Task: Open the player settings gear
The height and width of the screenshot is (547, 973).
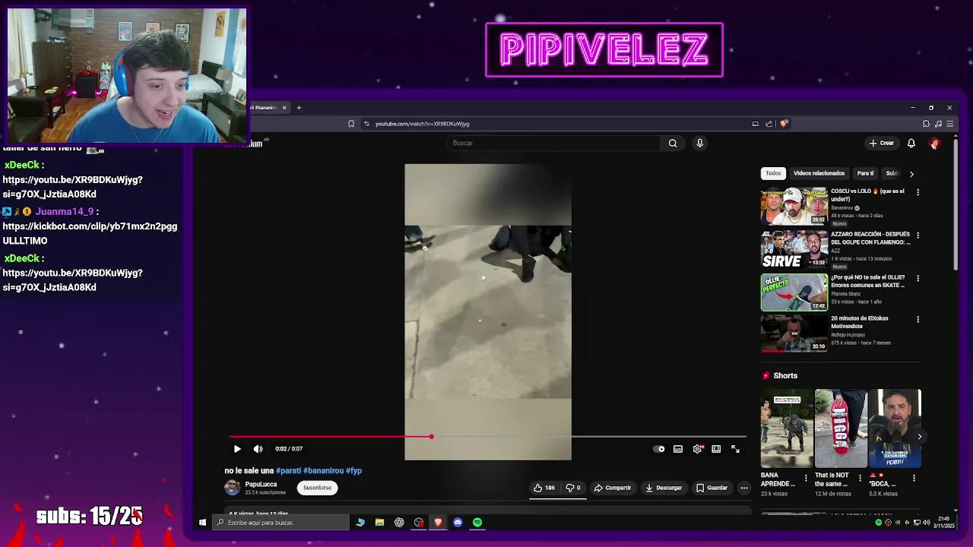Action: coord(697,449)
